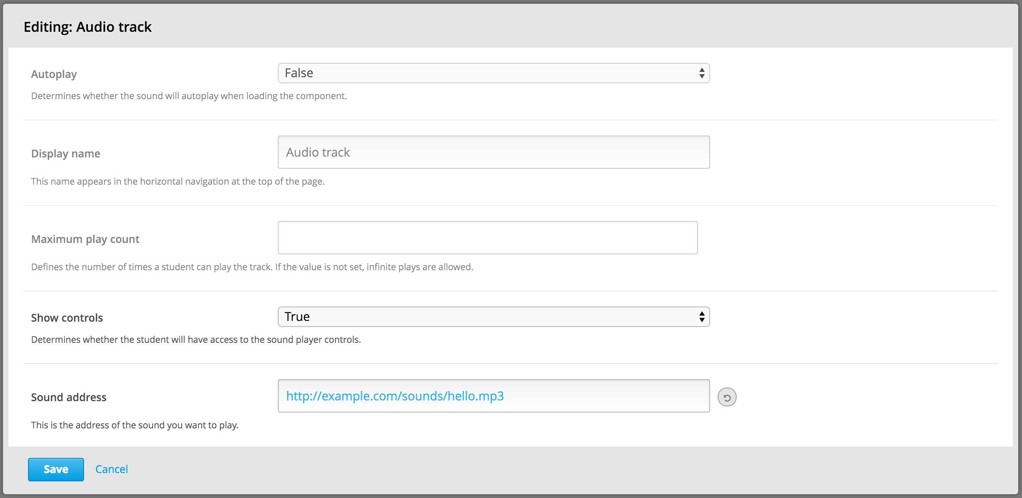The height and width of the screenshot is (498, 1022).
Task: Click the Sound address label
Action: pyautogui.click(x=69, y=397)
